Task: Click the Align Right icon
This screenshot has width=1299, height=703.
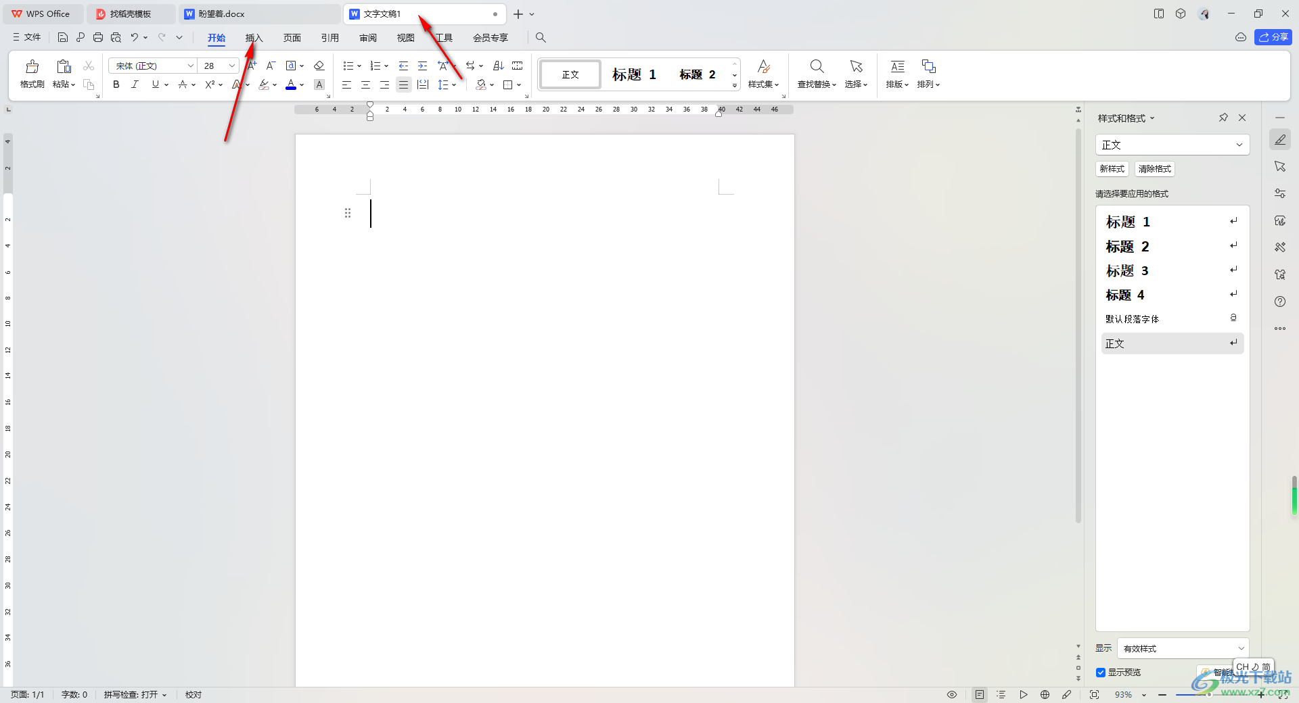Action: click(x=384, y=84)
